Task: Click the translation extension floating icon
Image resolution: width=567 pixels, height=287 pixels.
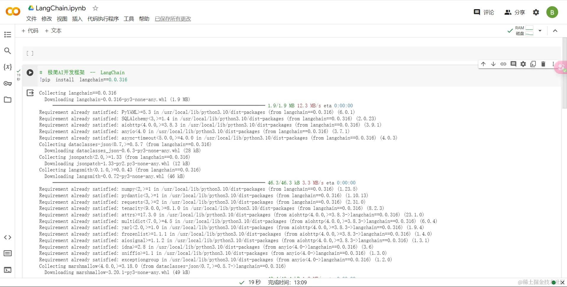Action: [561, 68]
